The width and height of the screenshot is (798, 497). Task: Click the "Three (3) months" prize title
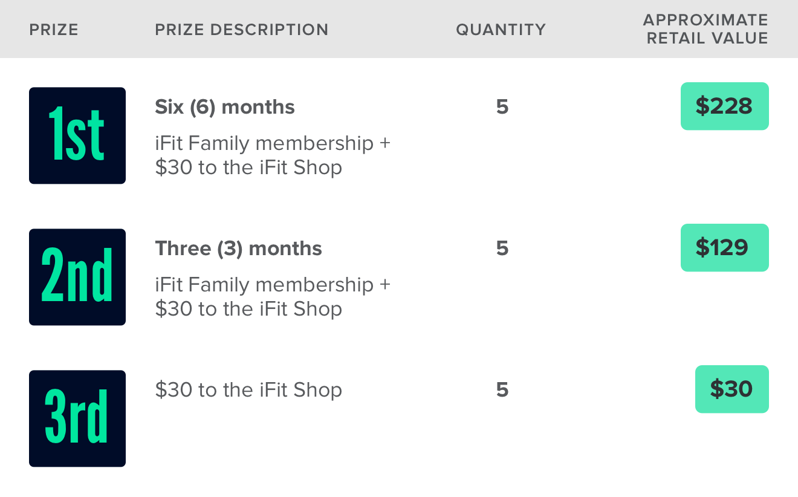pyautogui.click(x=238, y=248)
